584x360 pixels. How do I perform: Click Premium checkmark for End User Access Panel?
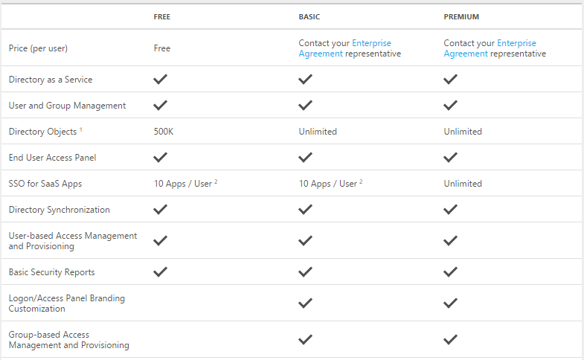[450, 158]
